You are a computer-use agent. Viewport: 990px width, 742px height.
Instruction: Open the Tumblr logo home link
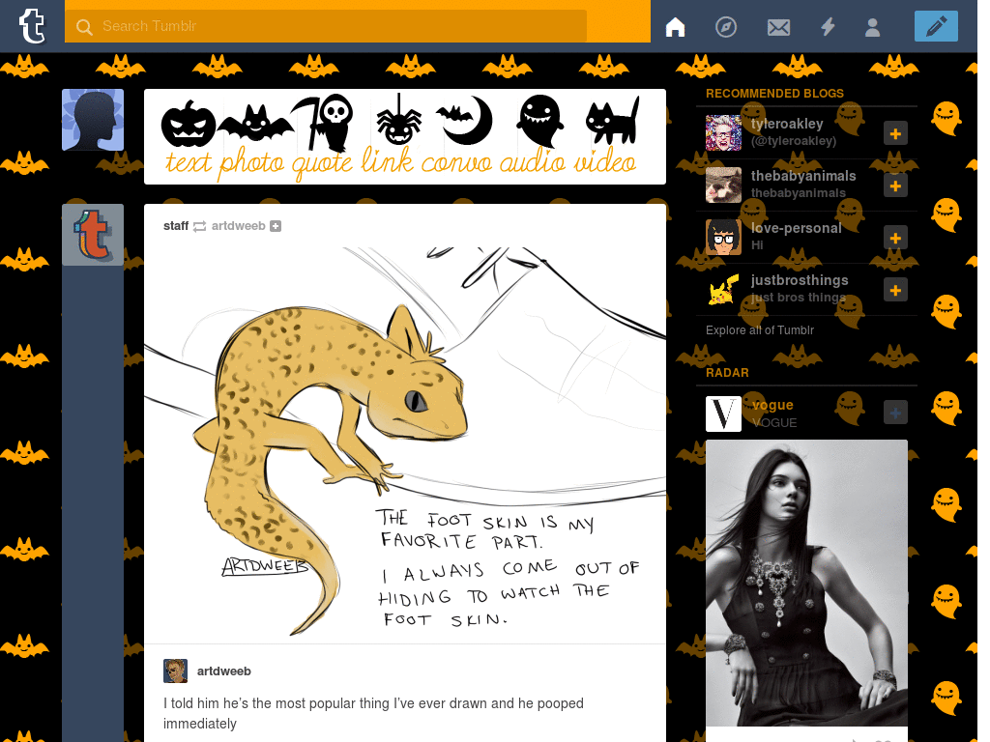32,26
